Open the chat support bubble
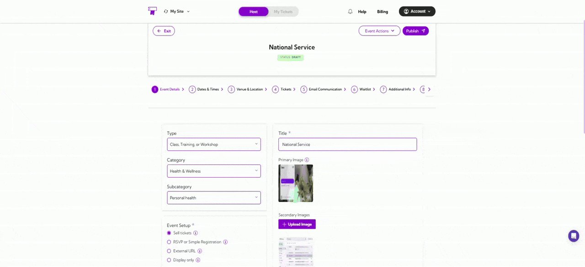Screen dimensions: 585x267 click(574, 236)
